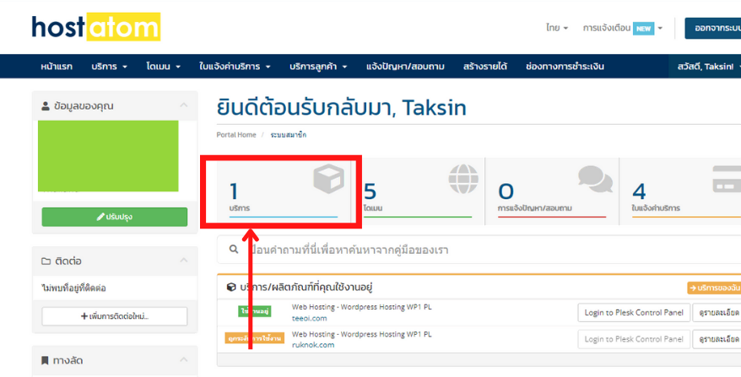Go to หน้าแรก in the navbar
The height and width of the screenshot is (377, 741).
click(57, 67)
